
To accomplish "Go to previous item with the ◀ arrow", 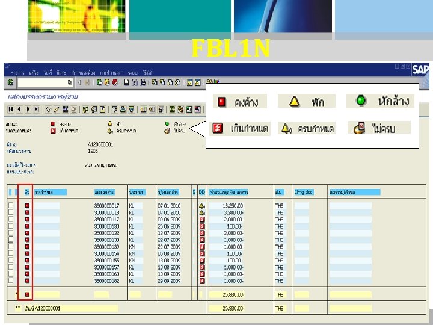I will [x=19, y=110].
